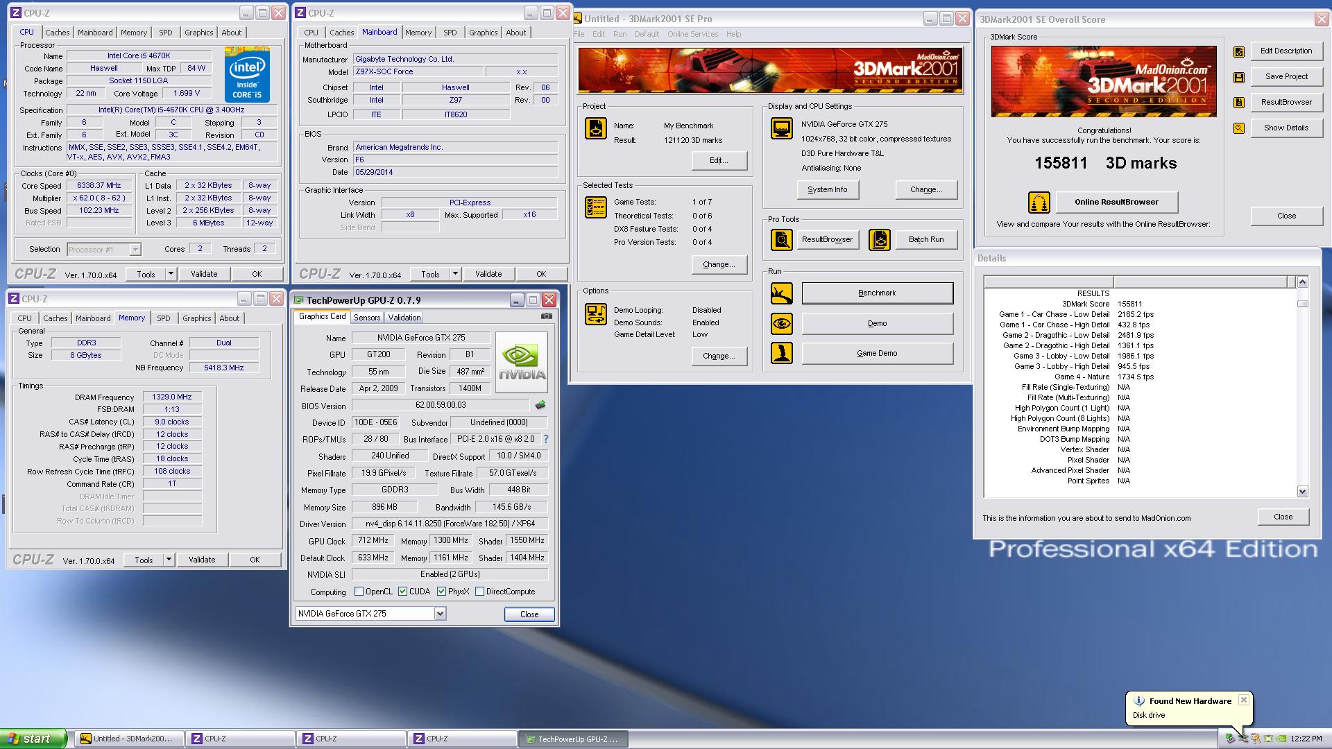Open the SPD tab in the Mainboard window

click(x=450, y=33)
